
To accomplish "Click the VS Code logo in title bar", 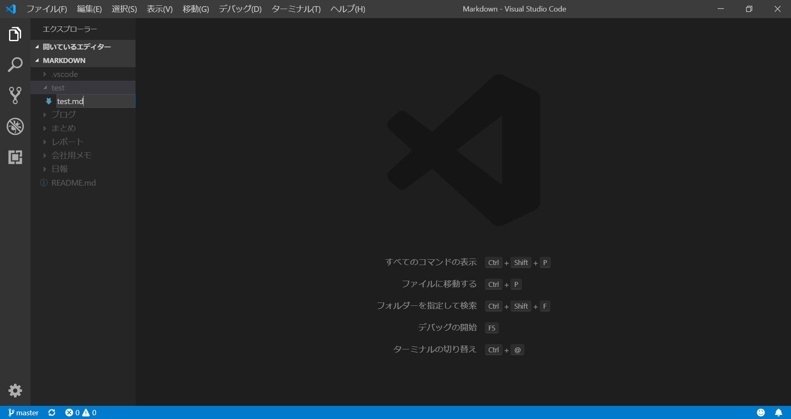I will 11,9.
